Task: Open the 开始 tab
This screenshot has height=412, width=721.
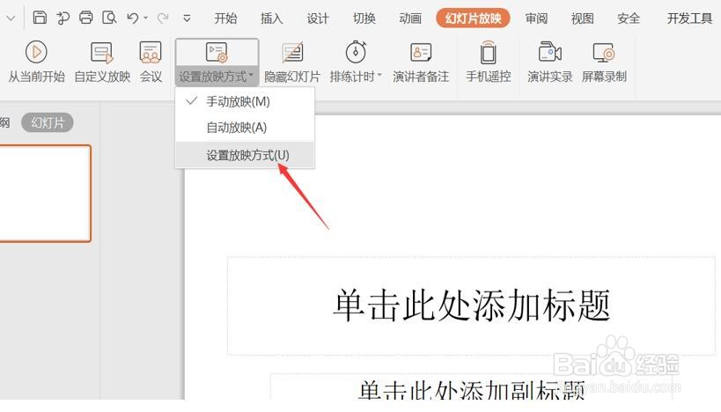Action: (x=225, y=18)
